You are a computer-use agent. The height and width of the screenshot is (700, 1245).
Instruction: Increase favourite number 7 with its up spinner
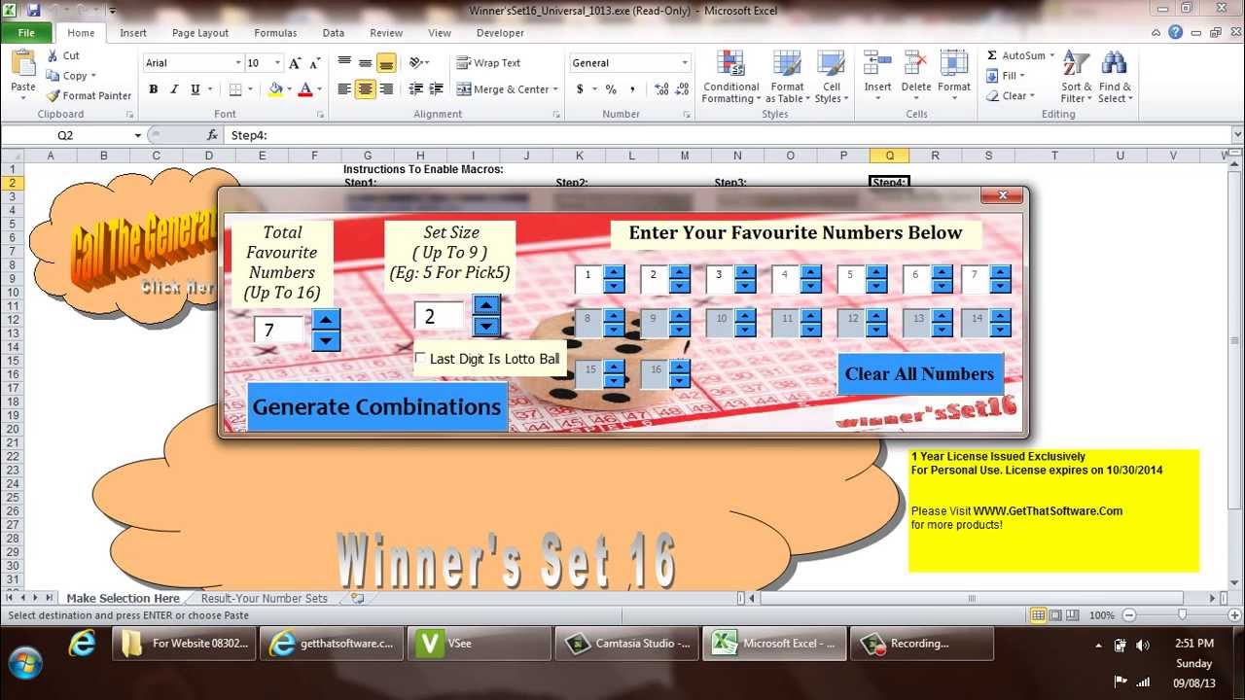[x=1001, y=273]
